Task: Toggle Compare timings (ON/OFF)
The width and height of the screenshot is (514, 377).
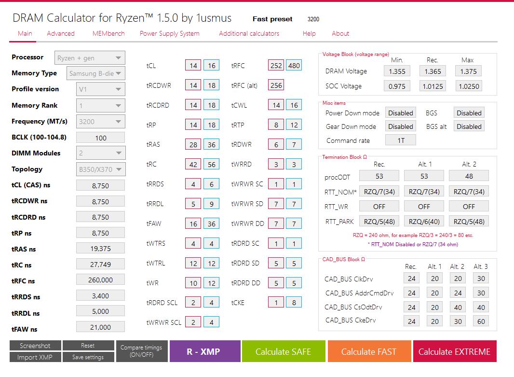Action: [x=141, y=351]
